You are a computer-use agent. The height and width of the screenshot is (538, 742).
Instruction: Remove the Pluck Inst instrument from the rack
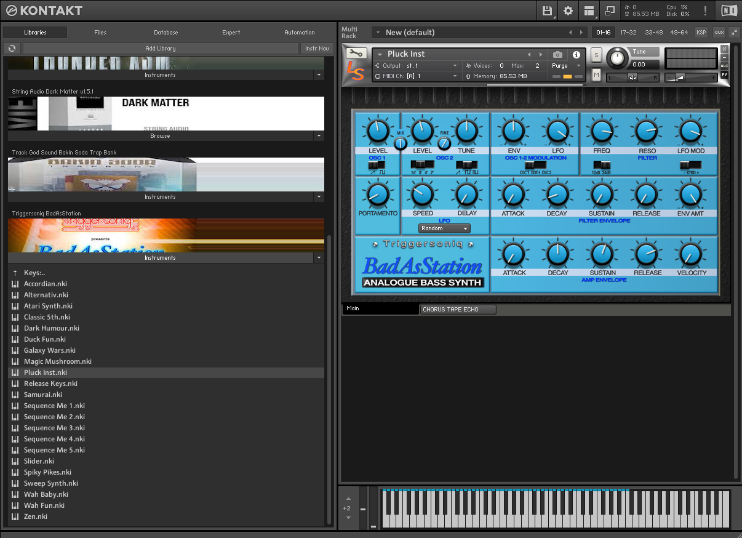coord(724,49)
